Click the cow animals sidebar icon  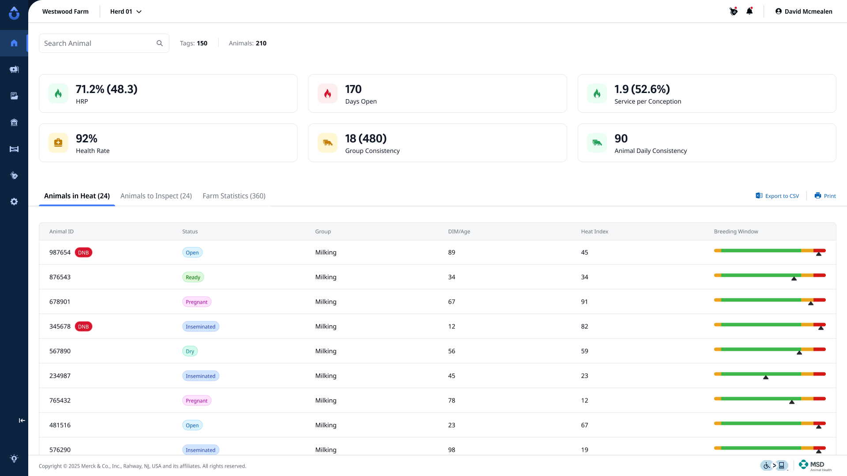14,70
